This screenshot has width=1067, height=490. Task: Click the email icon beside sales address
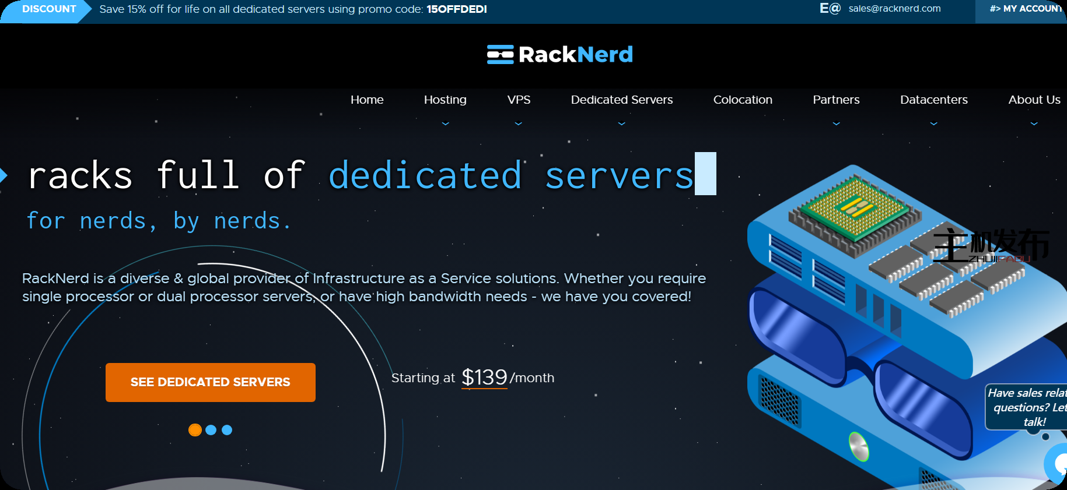point(830,8)
